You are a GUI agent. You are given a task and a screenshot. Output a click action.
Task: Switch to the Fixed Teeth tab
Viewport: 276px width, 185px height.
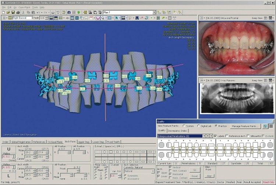[113, 142]
